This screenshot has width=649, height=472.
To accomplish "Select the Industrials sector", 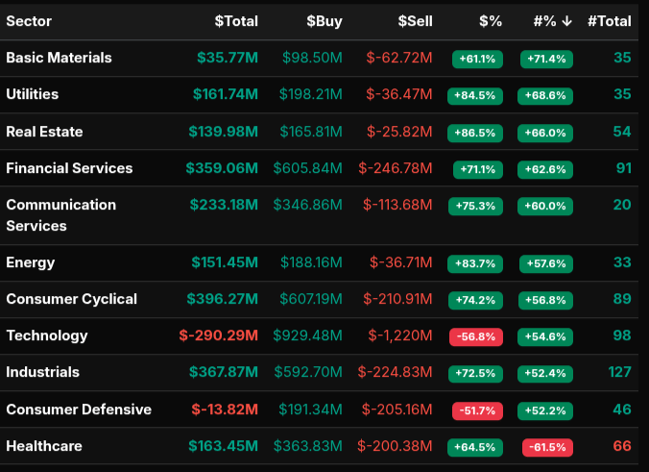I will pyautogui.click(x=42, y=372).
